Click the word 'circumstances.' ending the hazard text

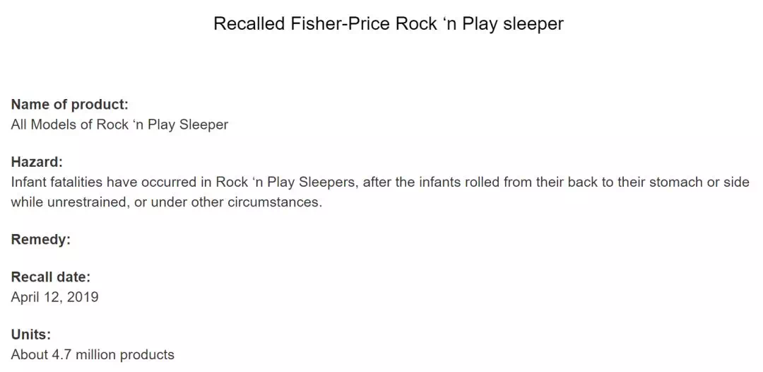pyautogui.click(x=275, y=202)
